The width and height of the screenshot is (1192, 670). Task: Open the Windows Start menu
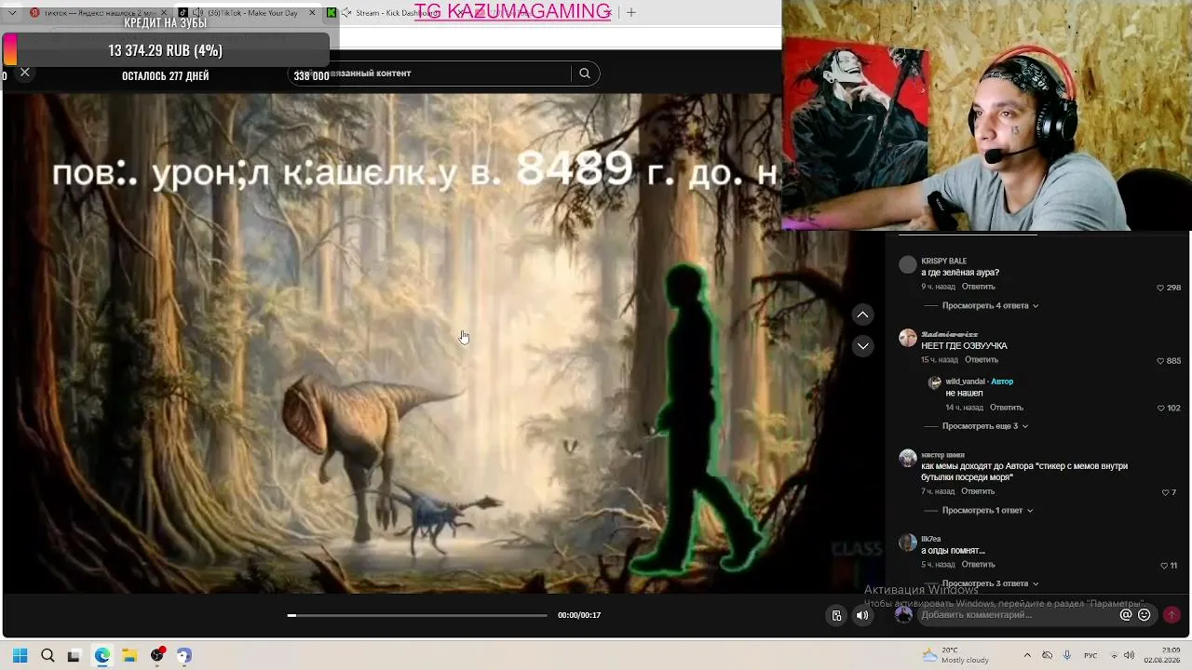pos(20,655)
